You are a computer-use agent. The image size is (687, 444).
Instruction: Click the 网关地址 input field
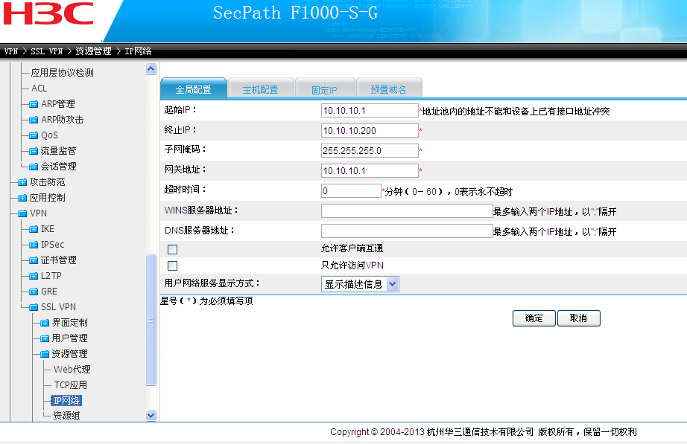tap(370, 171)
